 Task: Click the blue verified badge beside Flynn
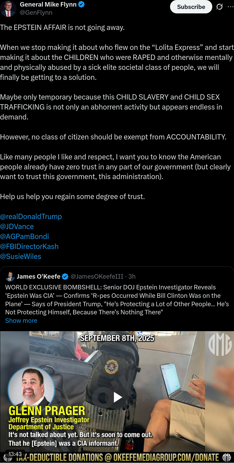click(81, 4)
